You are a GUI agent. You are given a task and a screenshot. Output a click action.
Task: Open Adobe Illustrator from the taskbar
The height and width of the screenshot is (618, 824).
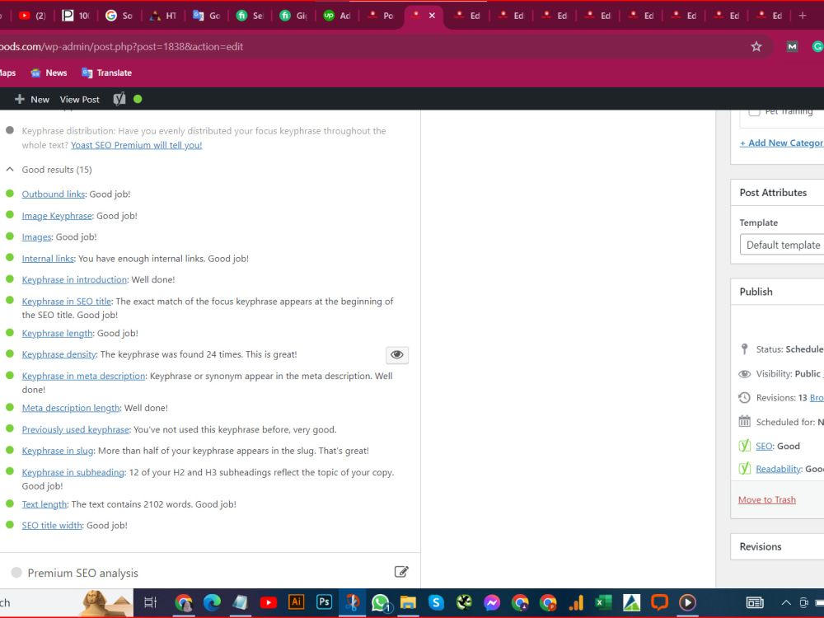[297, 602]
